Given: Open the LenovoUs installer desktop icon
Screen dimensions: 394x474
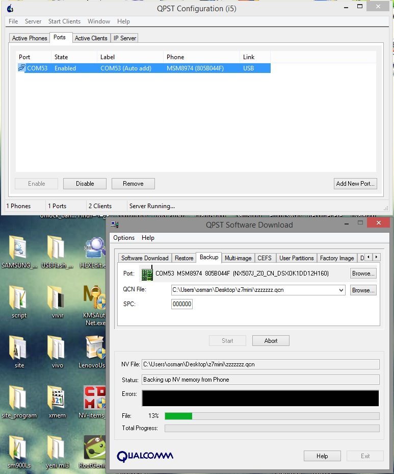Looking at the screenshot, I should click(x=95, y=348).
